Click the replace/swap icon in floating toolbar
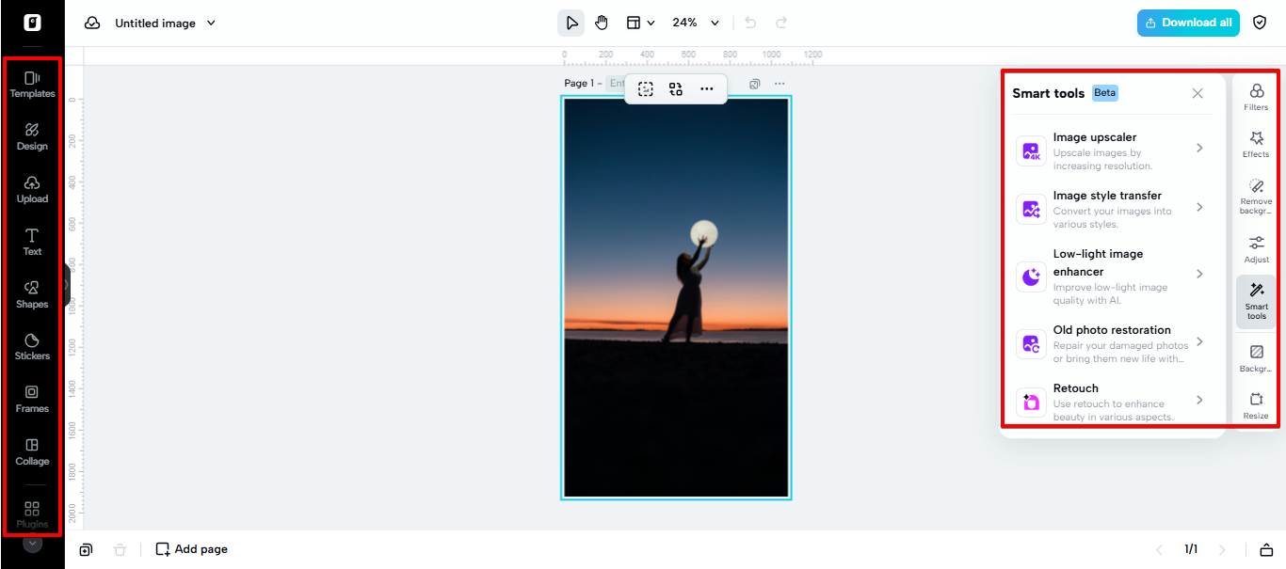The height and width of the screenshot is (569, 1286). pos(676,89)
